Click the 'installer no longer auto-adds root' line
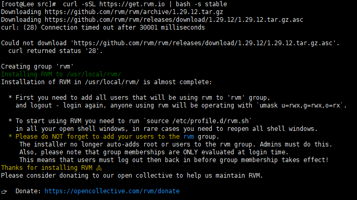Image resolution: width=357 pixels, height=200 pixels. (176, 144)
